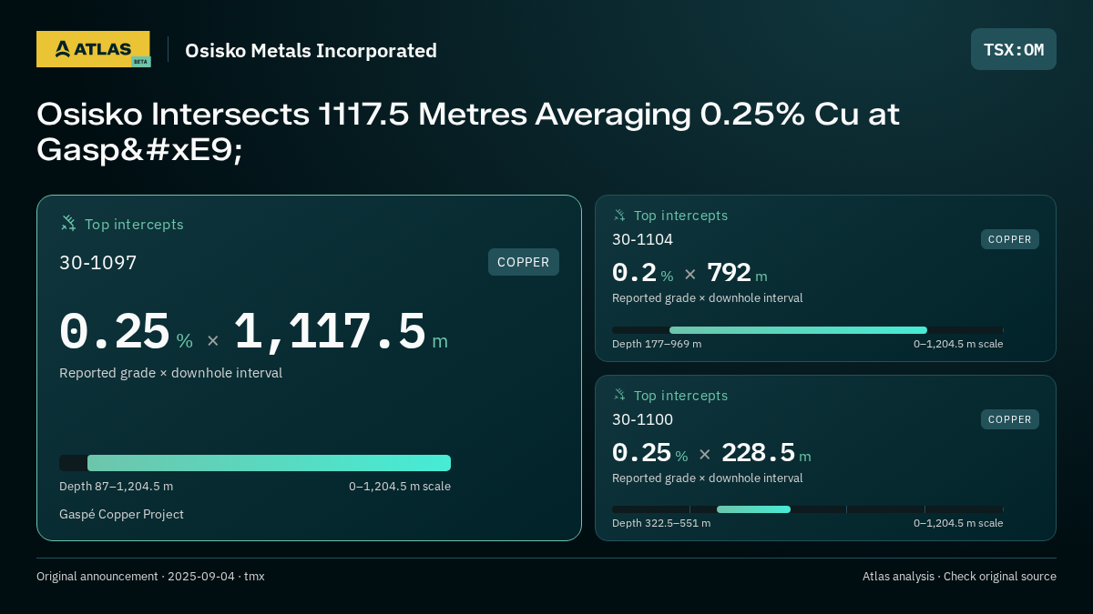
Task: Click the depth bar for hole 30-1100
Action: tap(808, 509)
